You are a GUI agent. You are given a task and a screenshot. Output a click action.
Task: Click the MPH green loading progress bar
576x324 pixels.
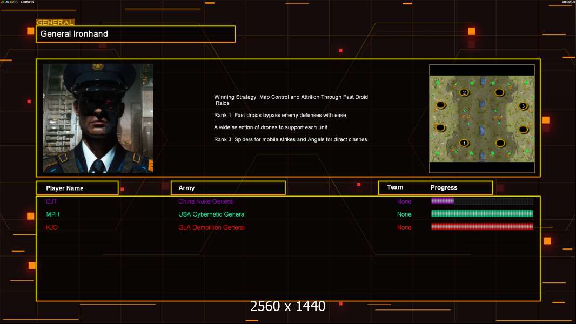click(x=482, y=213)
